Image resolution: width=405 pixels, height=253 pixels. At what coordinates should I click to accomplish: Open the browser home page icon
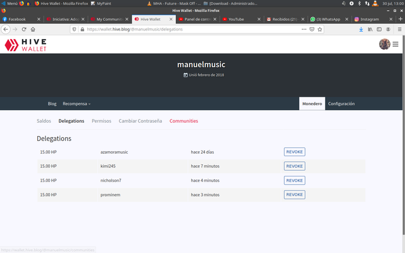coord(33,30)
